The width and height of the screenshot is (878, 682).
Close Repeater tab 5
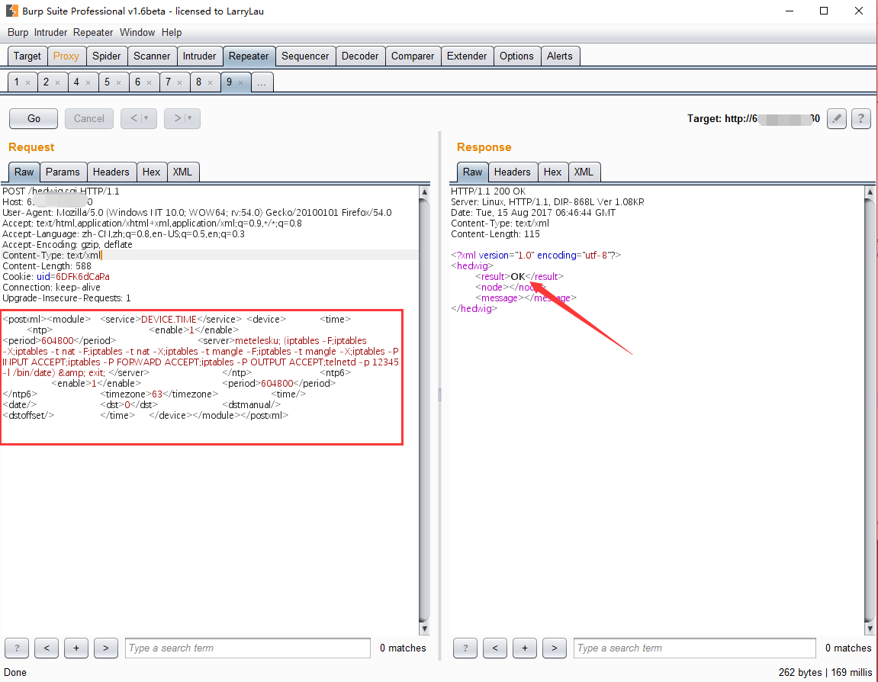[118, 82]
